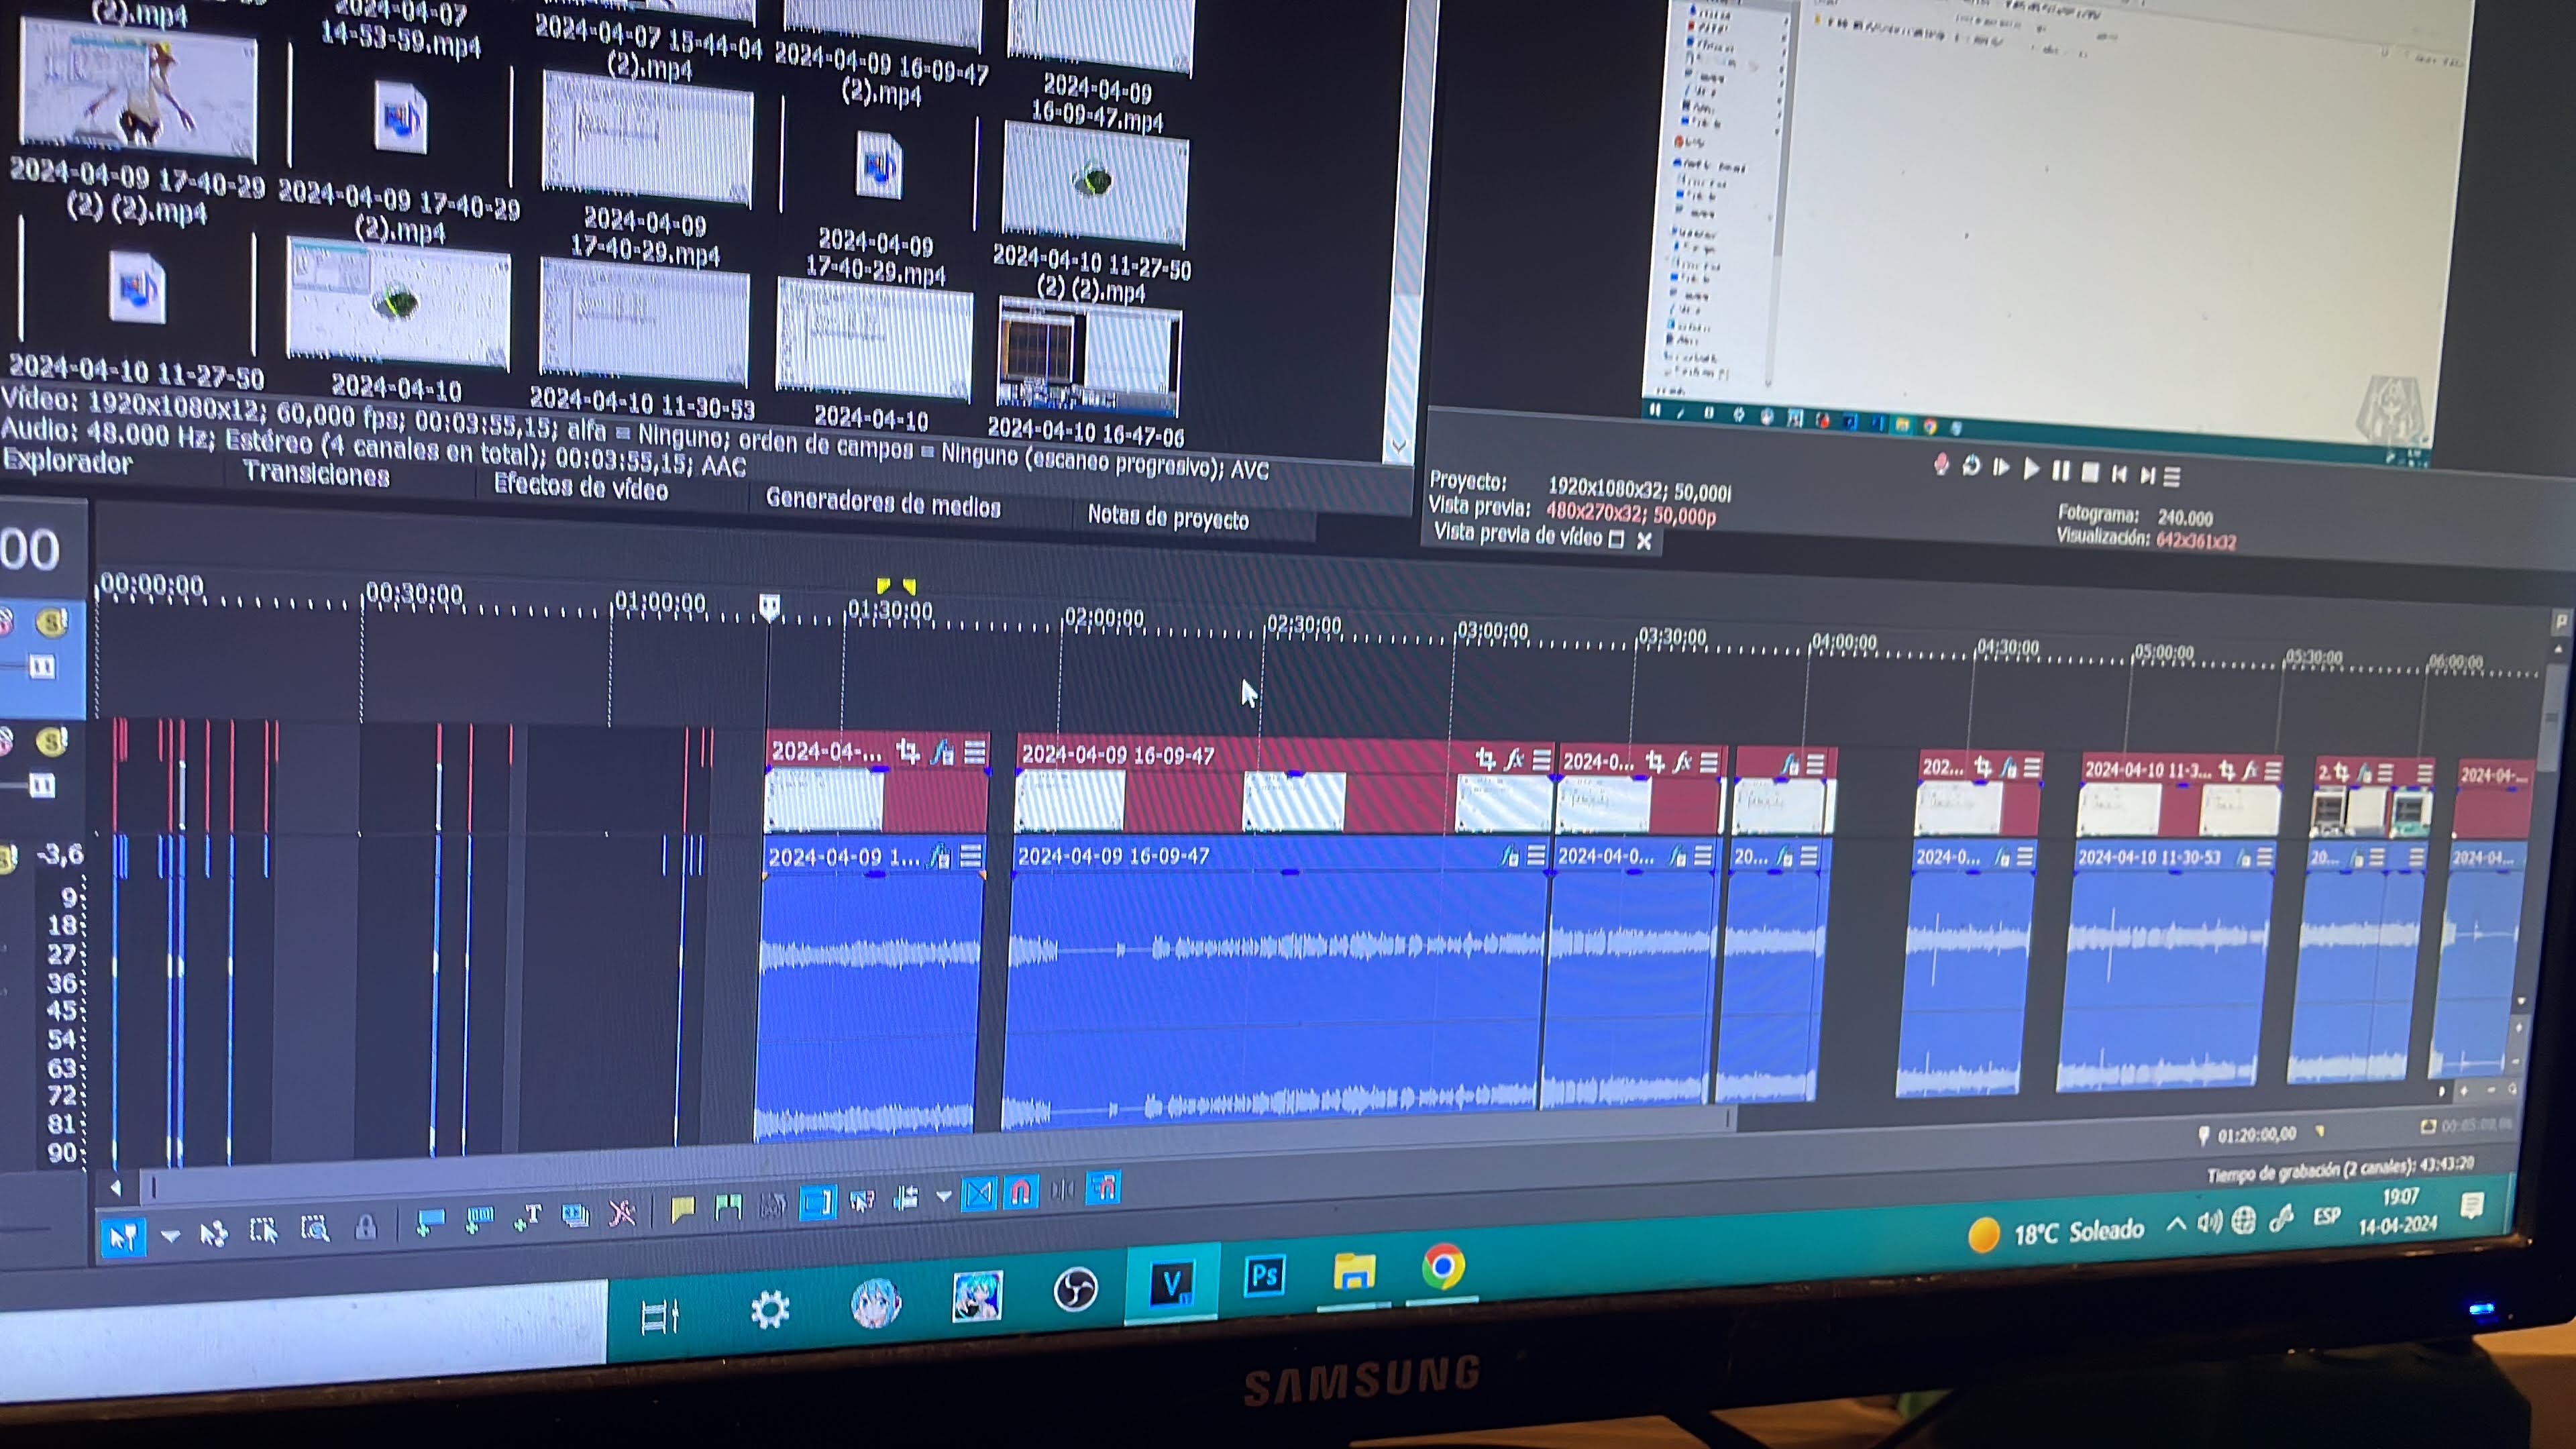Open the preview transport more menu
The image size is (2576, 1449).
(x=2172, y=478)
